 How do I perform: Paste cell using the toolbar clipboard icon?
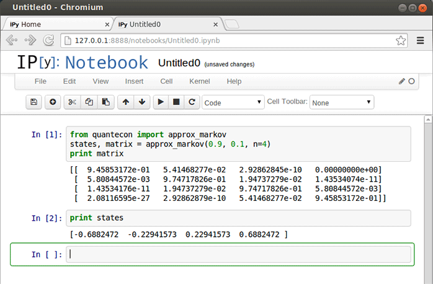105,102
